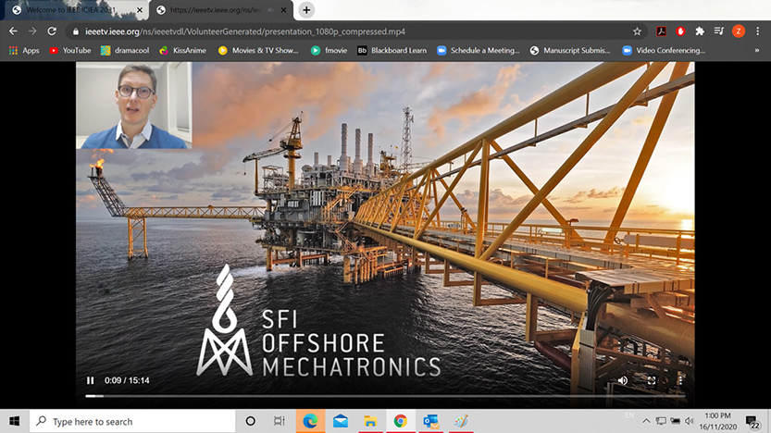
Task: Open File Explorer from taskbar
Action: point(370,421)
